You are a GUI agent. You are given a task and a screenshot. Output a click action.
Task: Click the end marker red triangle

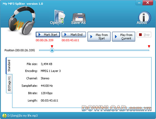pyautogui.click(x=149, y=46)
